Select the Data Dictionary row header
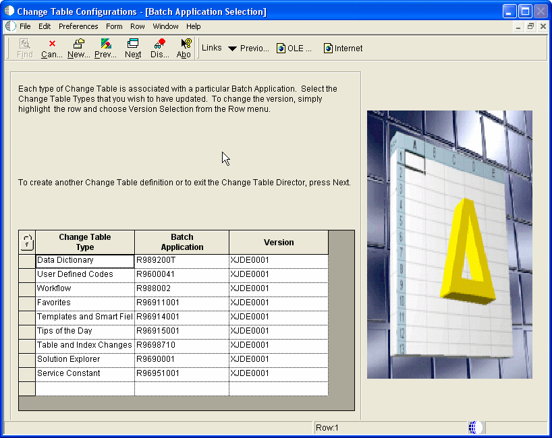The width and height of the screenshot is (552, 438). [27, 261]
